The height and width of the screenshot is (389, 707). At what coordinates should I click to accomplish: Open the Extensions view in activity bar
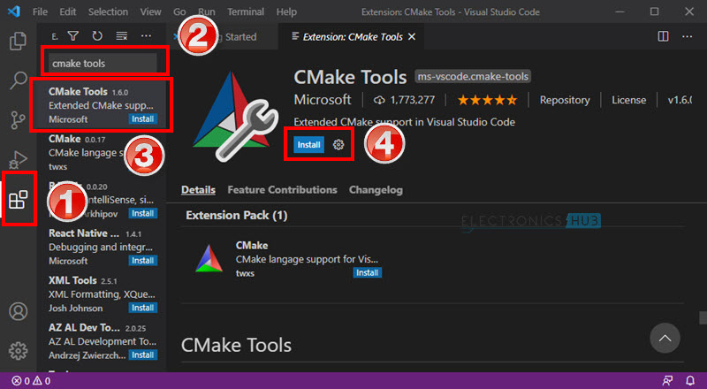click(18, 200)
